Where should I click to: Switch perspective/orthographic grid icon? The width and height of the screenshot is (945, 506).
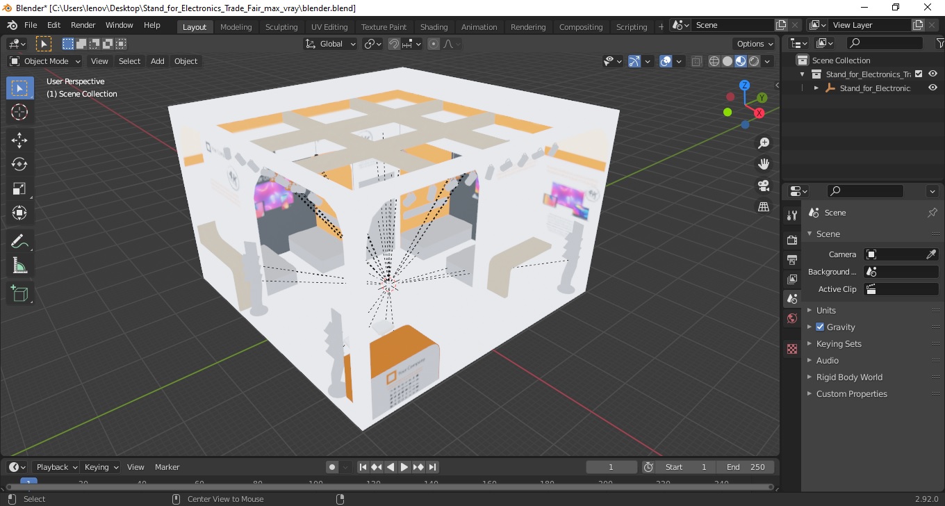pos(764,206)
